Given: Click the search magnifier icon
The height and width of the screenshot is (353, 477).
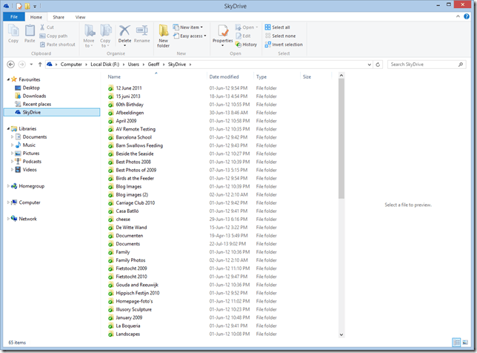Looking at the screenshot, I should (x=461, y=65).
